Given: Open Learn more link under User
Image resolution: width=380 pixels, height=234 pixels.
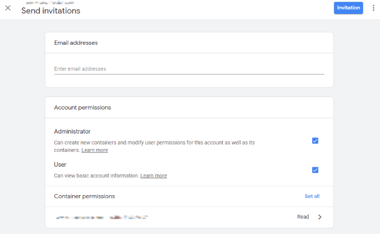Looking at the screenshot, I should (x=153, y=176).
